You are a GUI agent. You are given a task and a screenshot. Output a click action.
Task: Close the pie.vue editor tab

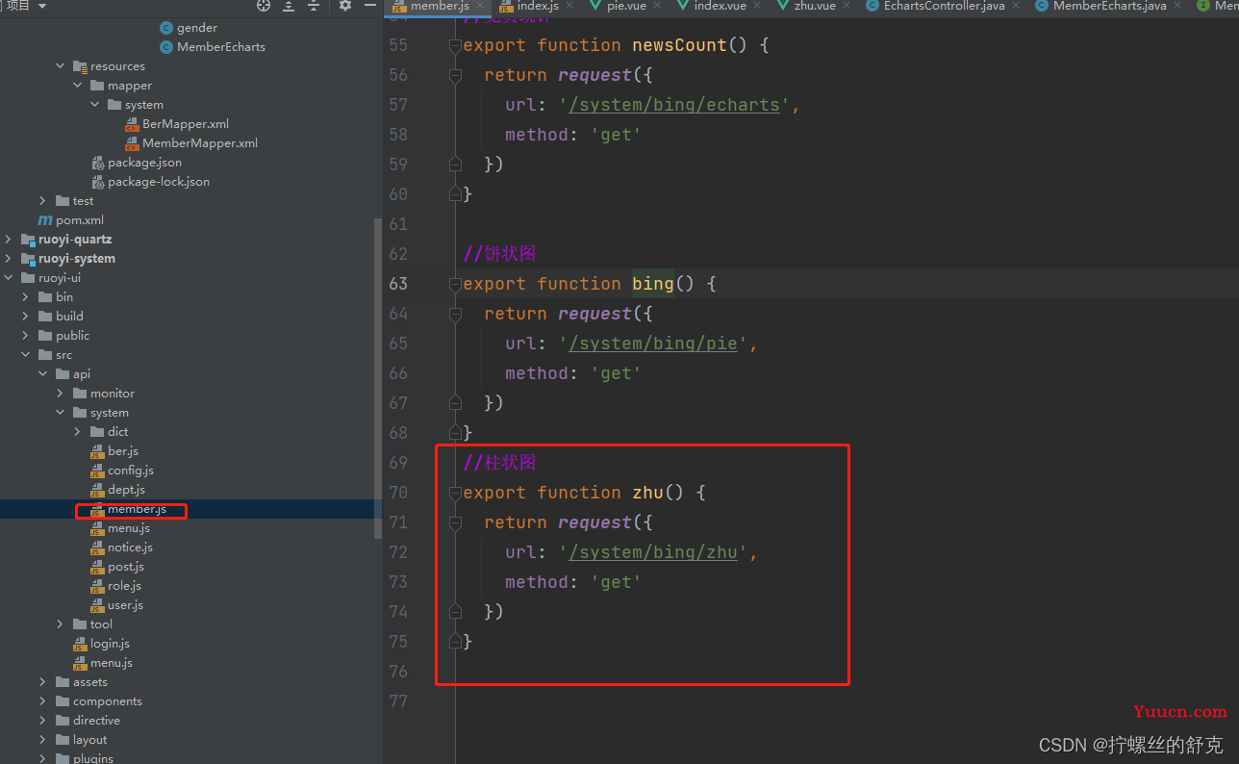pos(659,6)
